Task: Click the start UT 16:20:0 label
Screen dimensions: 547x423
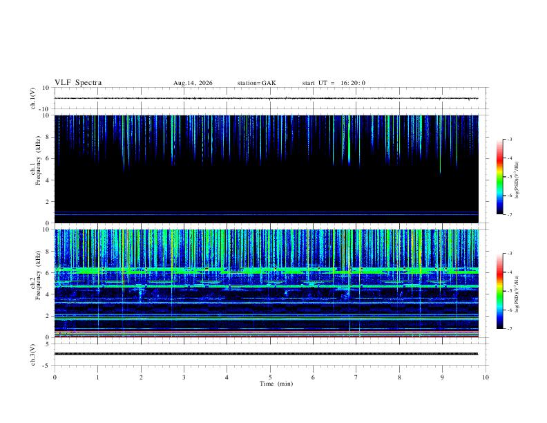Action: pos(334,83)
